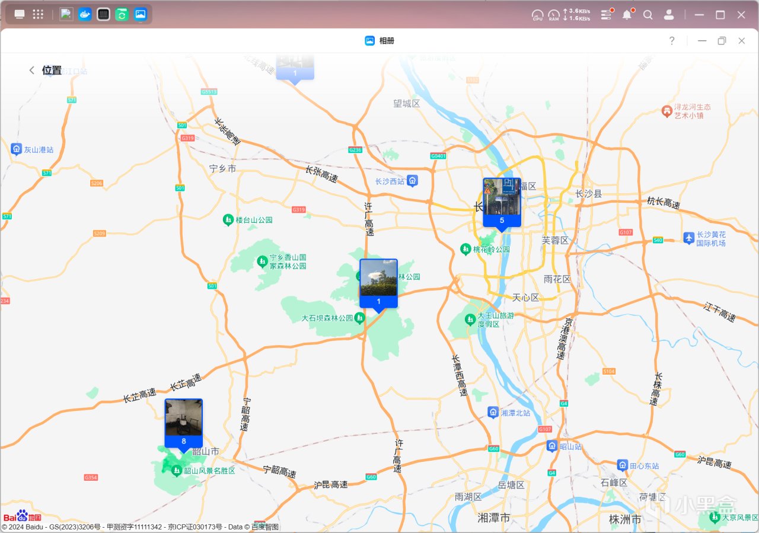This screenshot has height=533, width=759.
Task: Click the 湘潭北站 station icon
Action: point(493,412)
